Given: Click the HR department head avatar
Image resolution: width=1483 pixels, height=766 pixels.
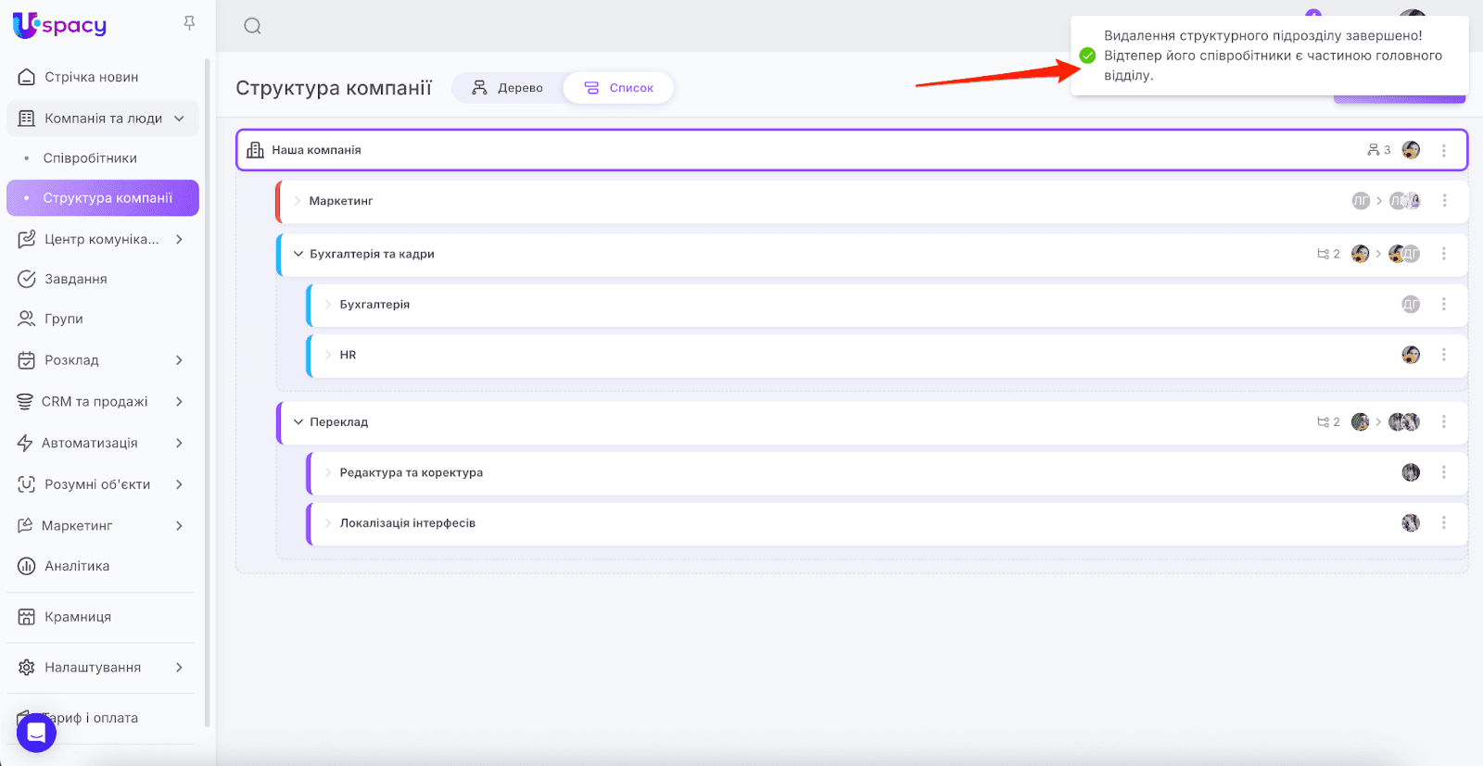Looking at the screenshot, I should pyautogui.click(x=1411, y=355).
